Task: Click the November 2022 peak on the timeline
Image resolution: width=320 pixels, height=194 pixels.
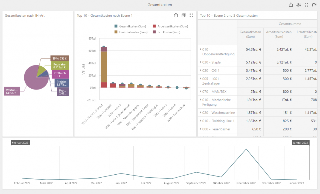Action: 246,149
